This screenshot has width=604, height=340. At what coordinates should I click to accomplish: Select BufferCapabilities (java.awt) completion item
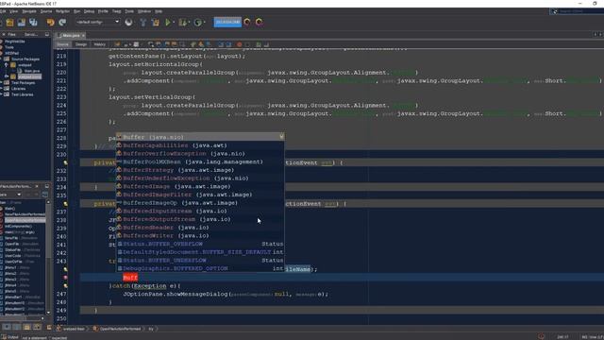pyautogui.click(x=200, y=145)
